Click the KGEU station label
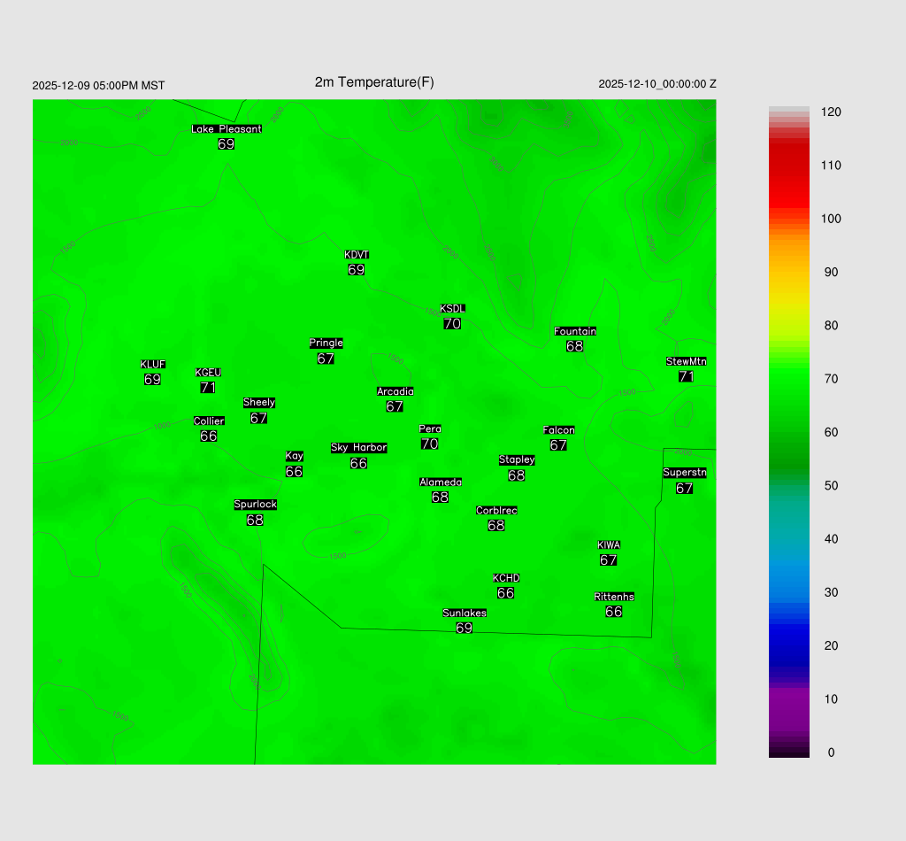The image size is (906, 841). (x=208, y=373)
